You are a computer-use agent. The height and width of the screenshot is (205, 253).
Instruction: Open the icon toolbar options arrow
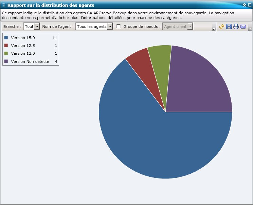[x=250, y=29]
